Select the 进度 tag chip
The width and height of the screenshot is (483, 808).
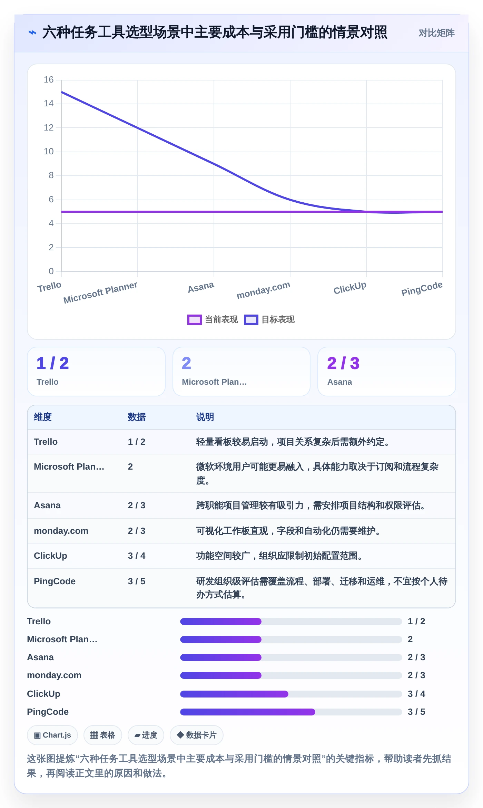click(146, 735)
